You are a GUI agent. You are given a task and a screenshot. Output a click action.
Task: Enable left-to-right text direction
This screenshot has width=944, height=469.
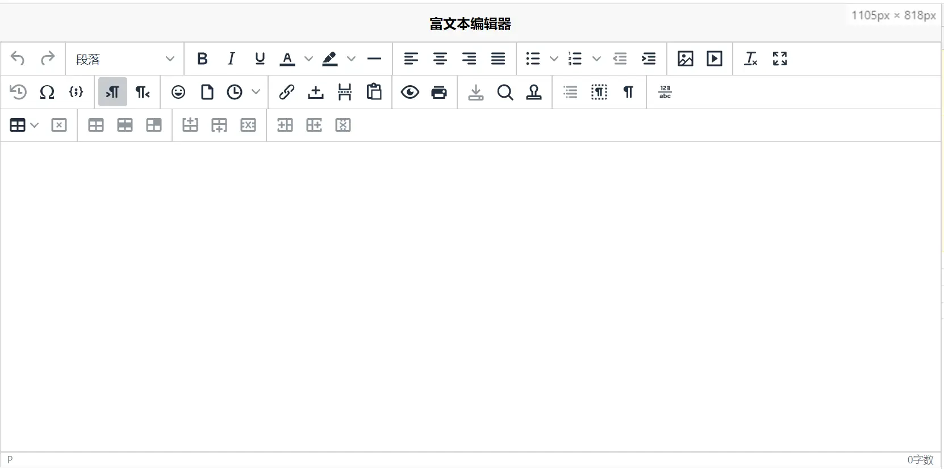pos(112,92)
